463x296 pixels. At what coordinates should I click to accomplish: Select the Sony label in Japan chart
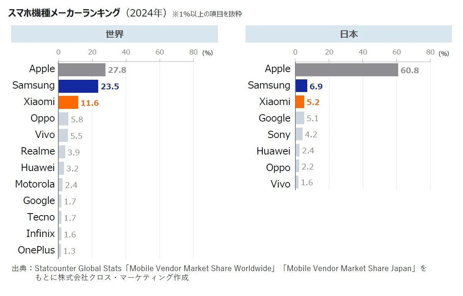coord(279,135)
